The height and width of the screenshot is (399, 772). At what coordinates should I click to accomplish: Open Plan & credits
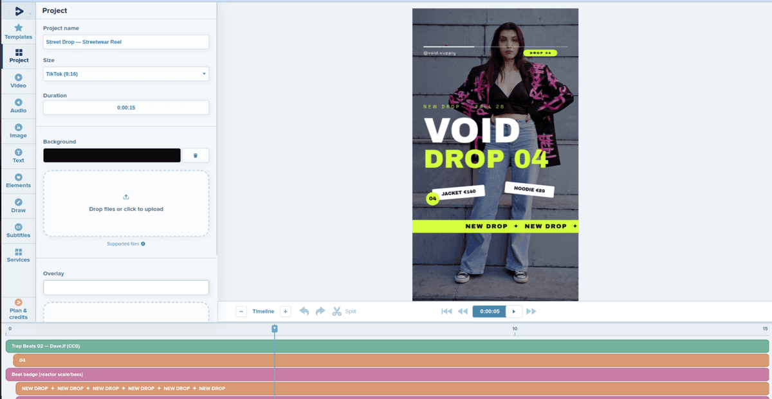coord(18,309)
